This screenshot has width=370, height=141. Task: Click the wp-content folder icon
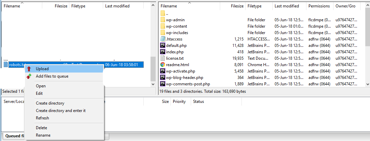[x=163, y=26]
